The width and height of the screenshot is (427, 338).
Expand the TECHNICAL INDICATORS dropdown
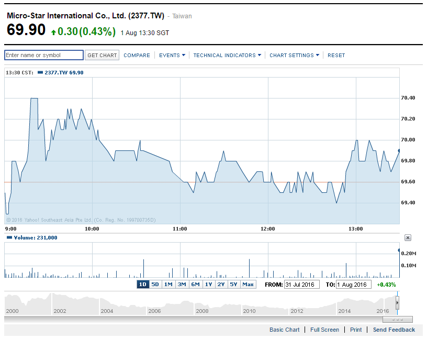click(x=227, y=56)
